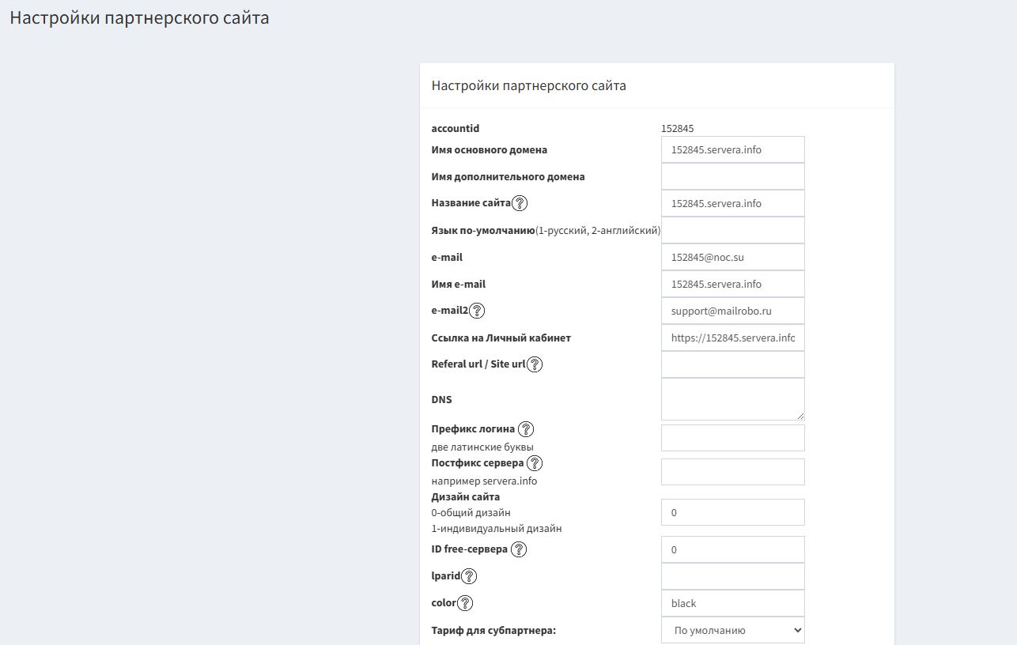This screenshot has width=1017, height=645.
Task: Click the lparid help icon
Action: pyautogui.click(x=469, y=576)
